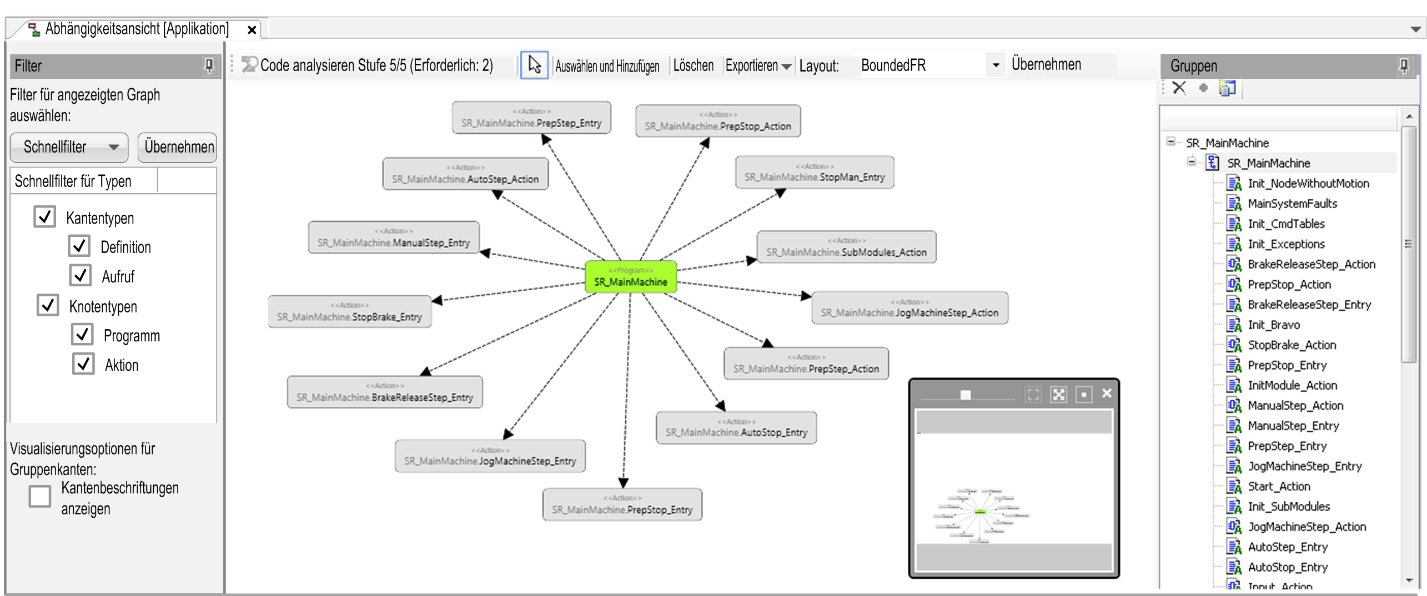The height and width of the screenshot is (596, 1427).
Task: Click the Gruppen vertical scrollbar thumb
Action: click(x=1408, y=244)
